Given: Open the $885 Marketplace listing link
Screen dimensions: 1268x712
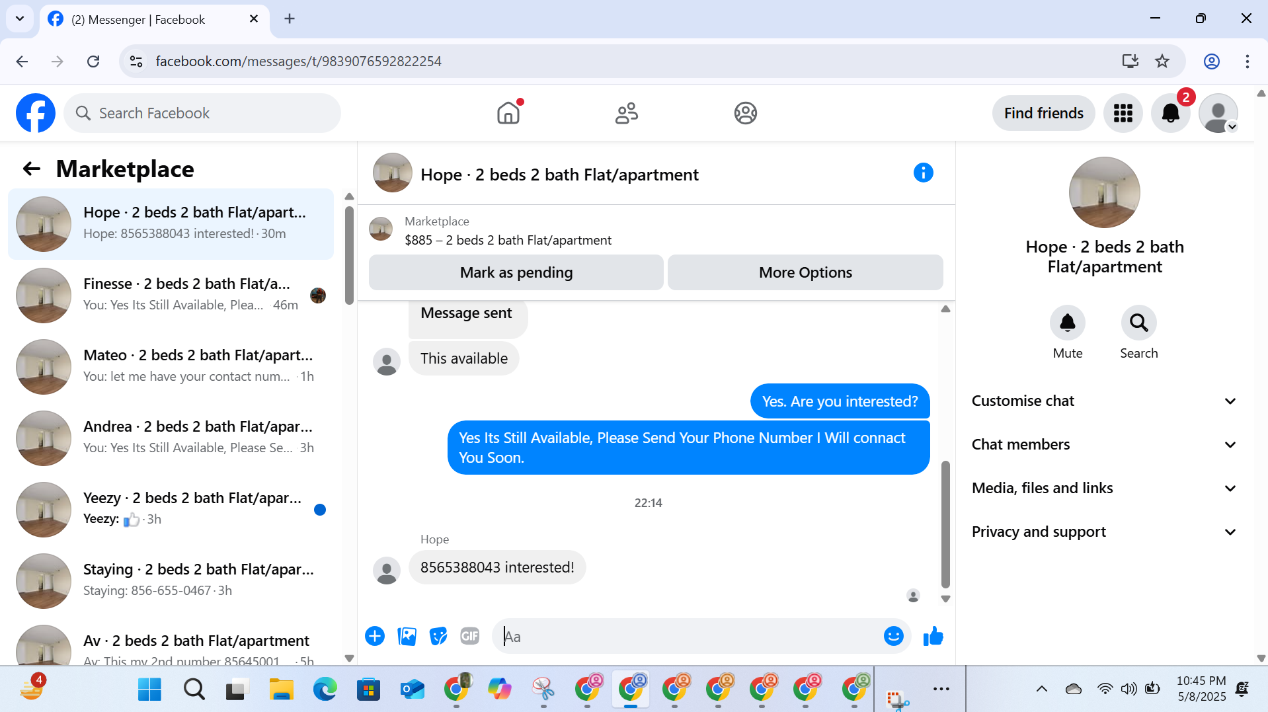Looking at the screenshot, I should pos(508,240).
